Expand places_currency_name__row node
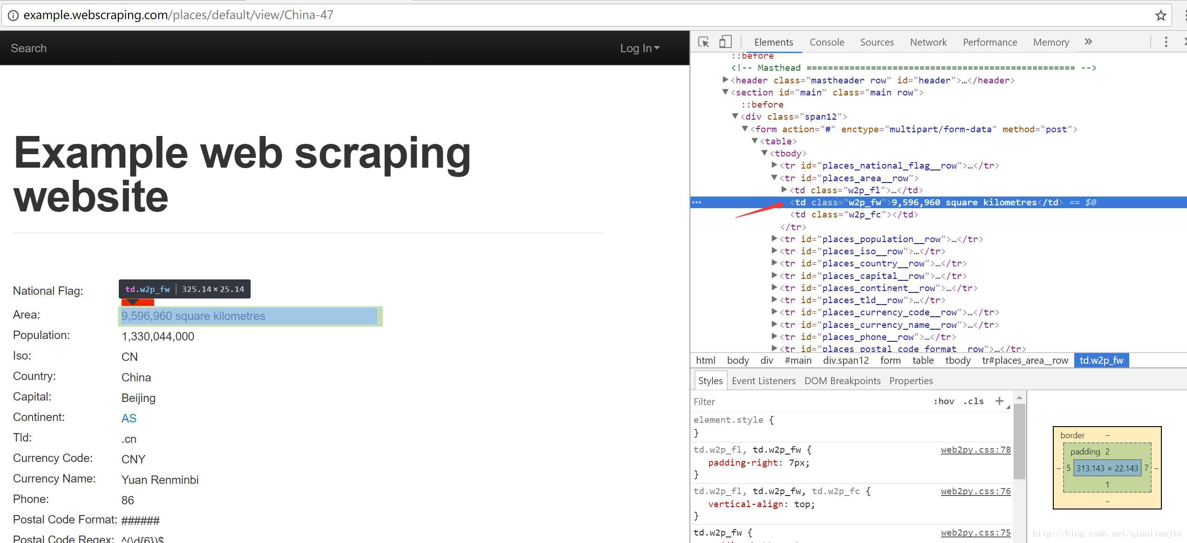The width and height of the screenshot is (1187, 543). click(x=774, y=324)
